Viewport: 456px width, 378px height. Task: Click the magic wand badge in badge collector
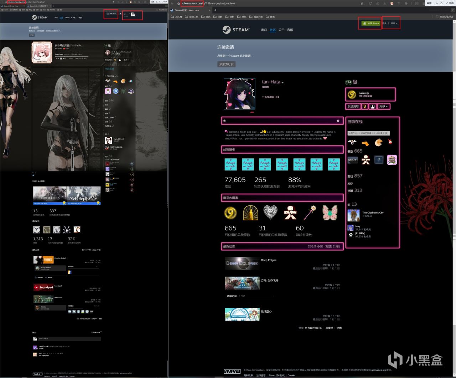pos(310,213)
